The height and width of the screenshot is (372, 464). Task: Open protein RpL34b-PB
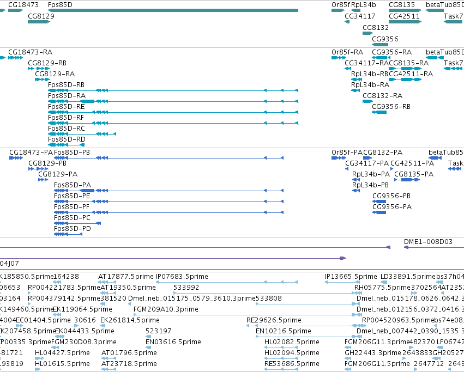tap(370, 185)
